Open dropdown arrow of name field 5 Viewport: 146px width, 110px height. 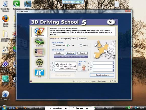tap(113, 66)
